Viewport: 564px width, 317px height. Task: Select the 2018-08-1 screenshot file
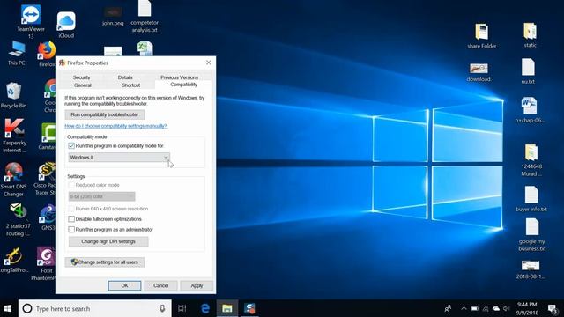coord(531,266)
